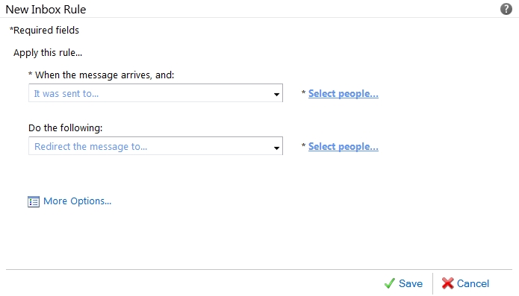The height and width of the screenshot is (296, 519).
Task: Select people for the 'sent to' condition
Action: (344, 93)
